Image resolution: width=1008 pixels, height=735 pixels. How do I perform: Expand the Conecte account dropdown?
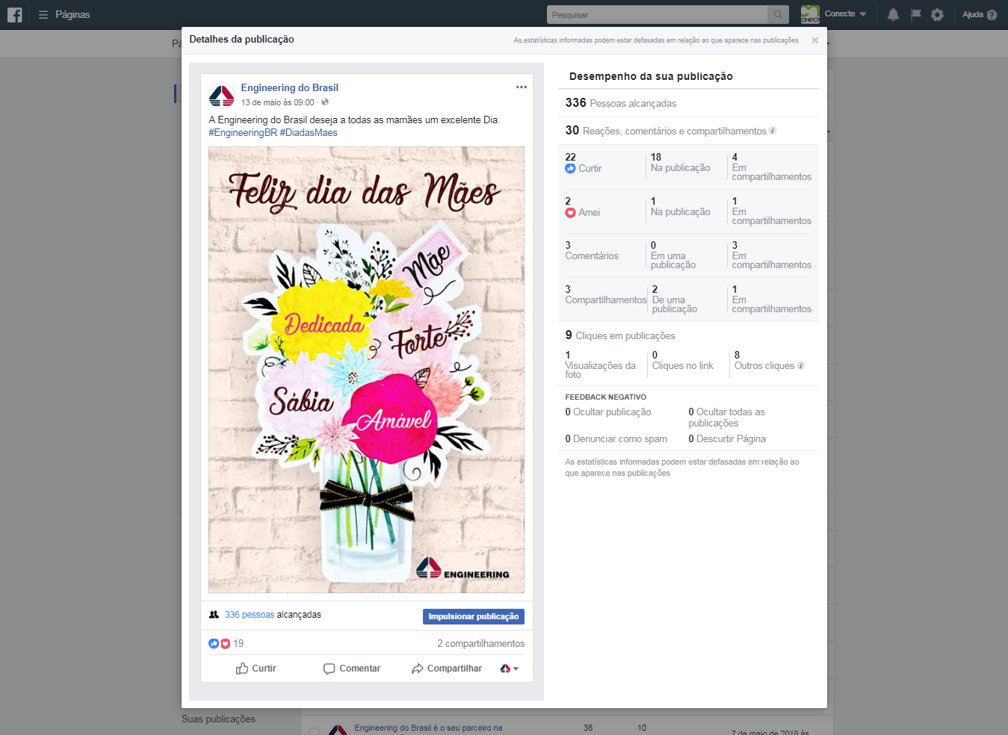point(863,14)
